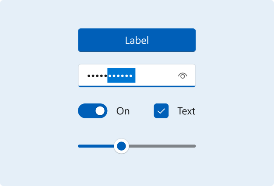Place the cursor in the black unselected password dots
Viewport: 274px width, 186px height.
[x=97, y=76]
